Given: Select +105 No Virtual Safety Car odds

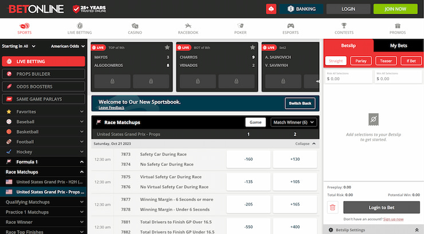Looking at the screenshot, I should tap(295, 182).
